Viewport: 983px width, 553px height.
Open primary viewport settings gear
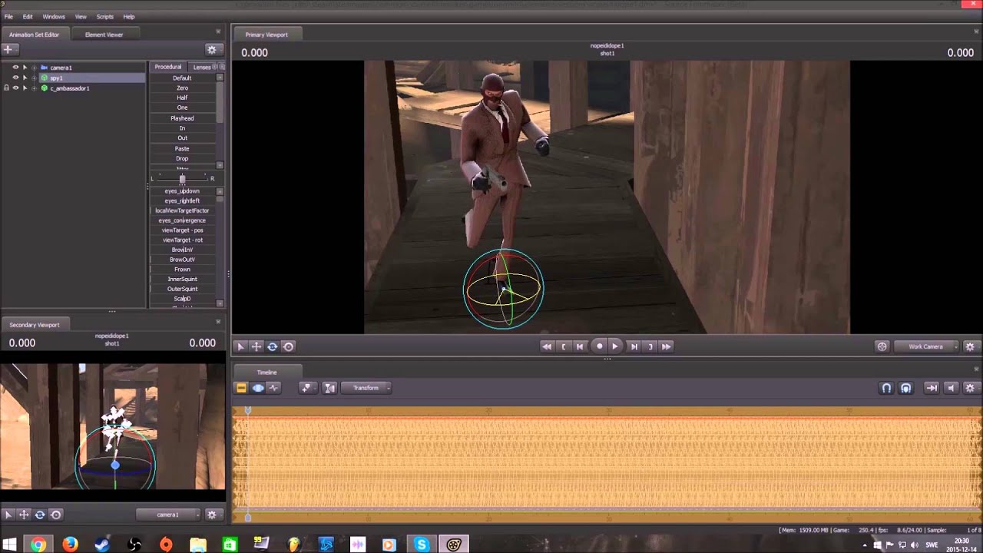(970, 346)
